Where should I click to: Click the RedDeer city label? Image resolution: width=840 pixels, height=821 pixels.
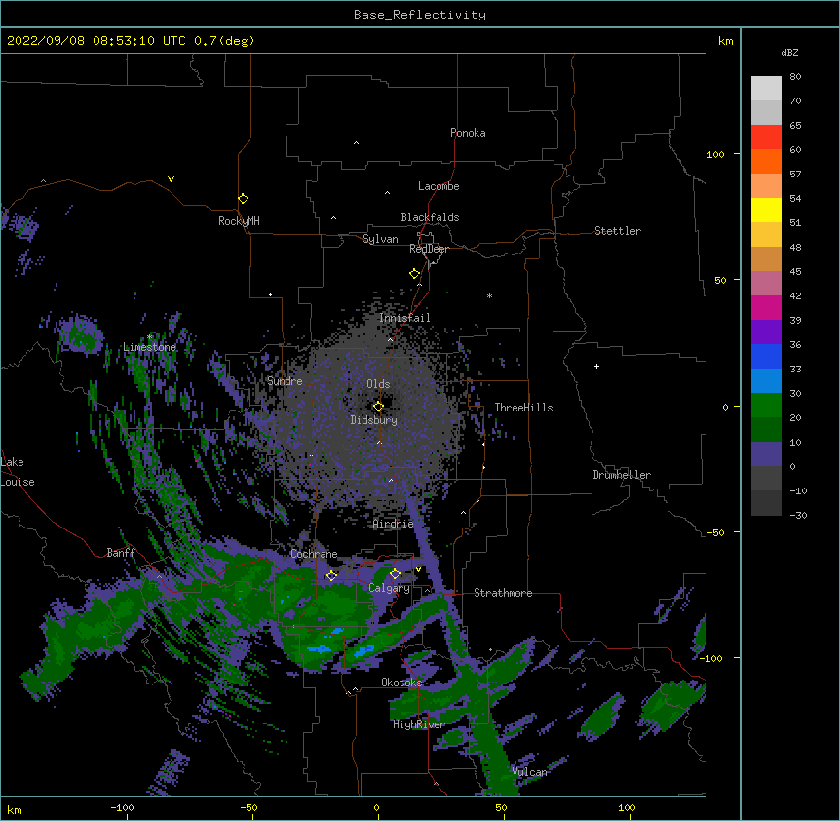pos(429,249)
